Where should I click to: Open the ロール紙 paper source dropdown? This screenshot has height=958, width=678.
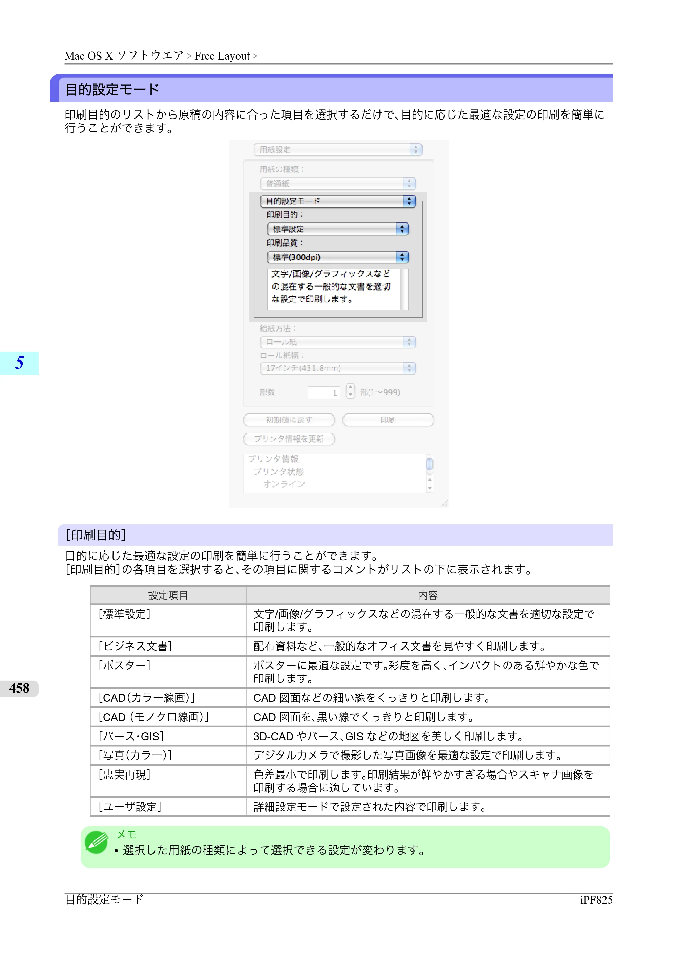click(338, 342)
